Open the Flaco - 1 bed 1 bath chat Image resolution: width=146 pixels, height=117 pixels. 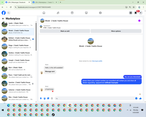pos(18,76)
